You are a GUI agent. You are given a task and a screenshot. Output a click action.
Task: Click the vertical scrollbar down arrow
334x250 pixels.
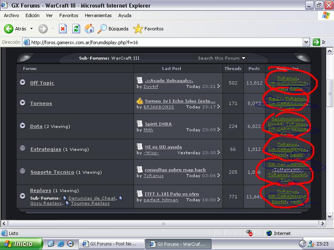click(329, 217)
